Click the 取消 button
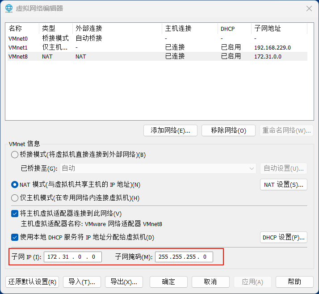 [x=210, y=282]
